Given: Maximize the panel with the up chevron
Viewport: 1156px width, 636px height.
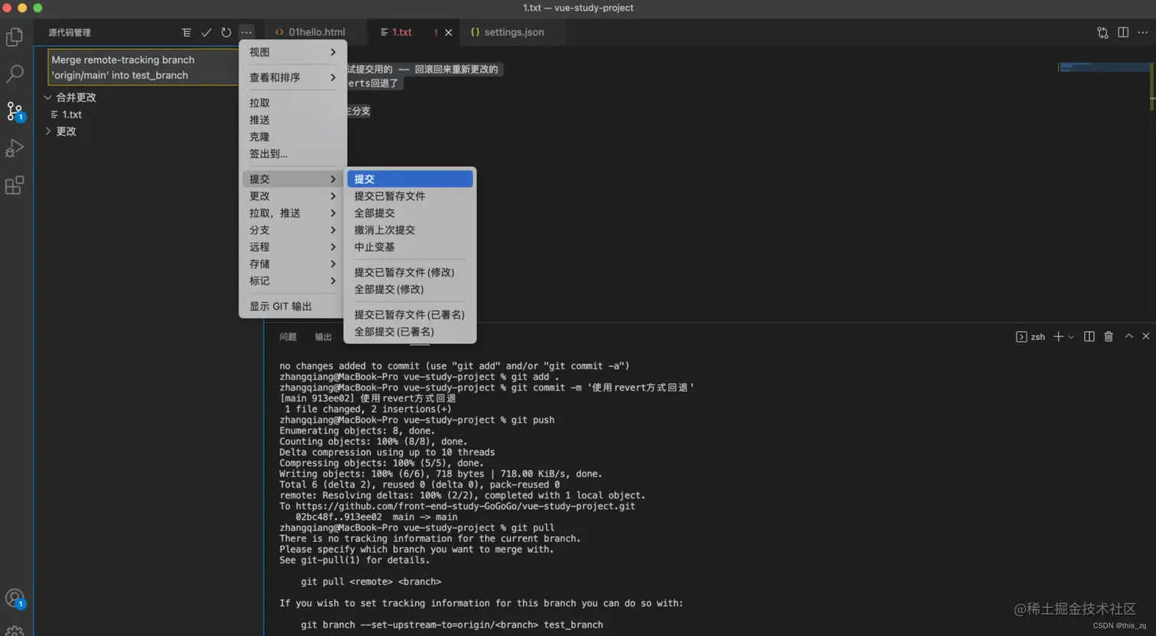Looking at the screenshot, I should pos(1128,336).
